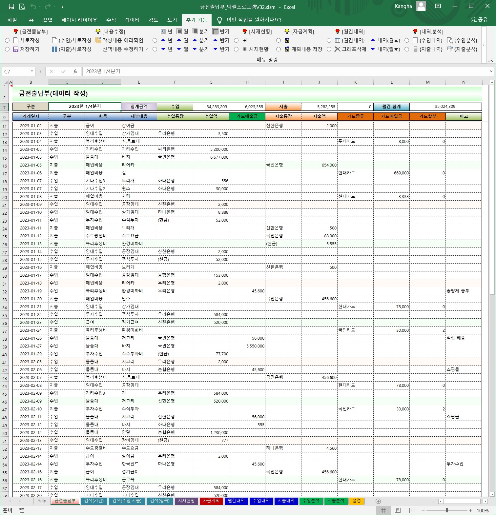
Task: Click 그래프삭제 X delete graph button
Action: [x=350, y=49]
